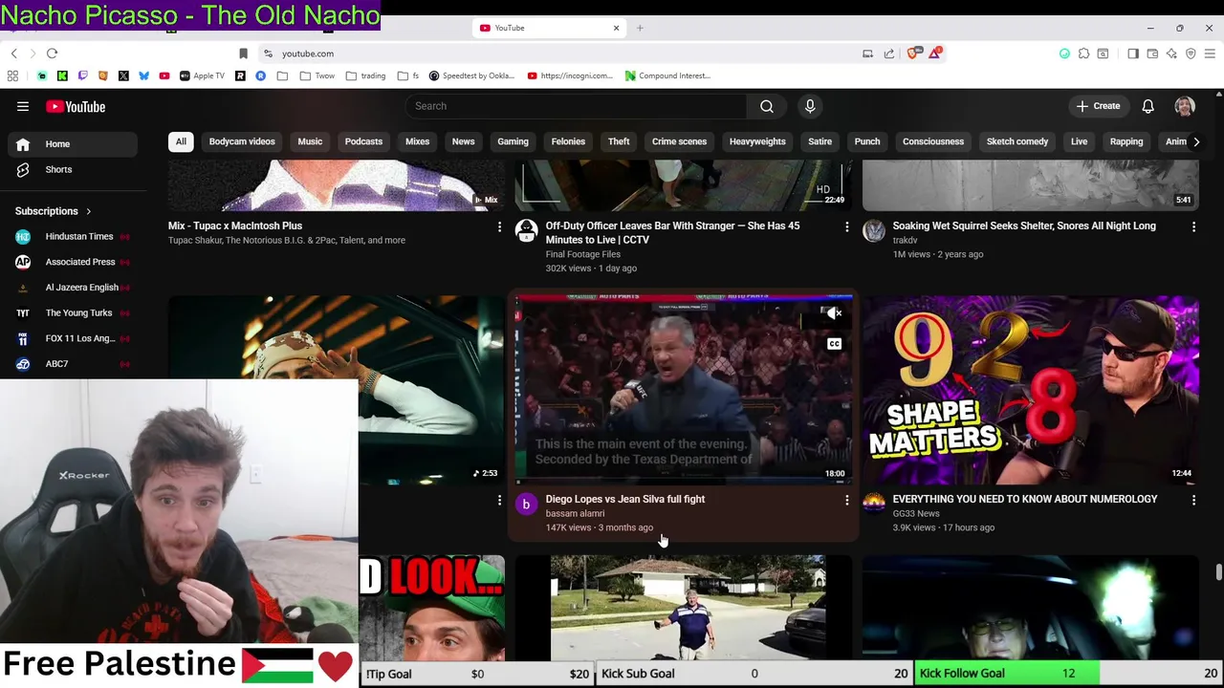
Task: Select the Sketch comedy chip
Action: pyautogui.click(x=1017, y=141)
